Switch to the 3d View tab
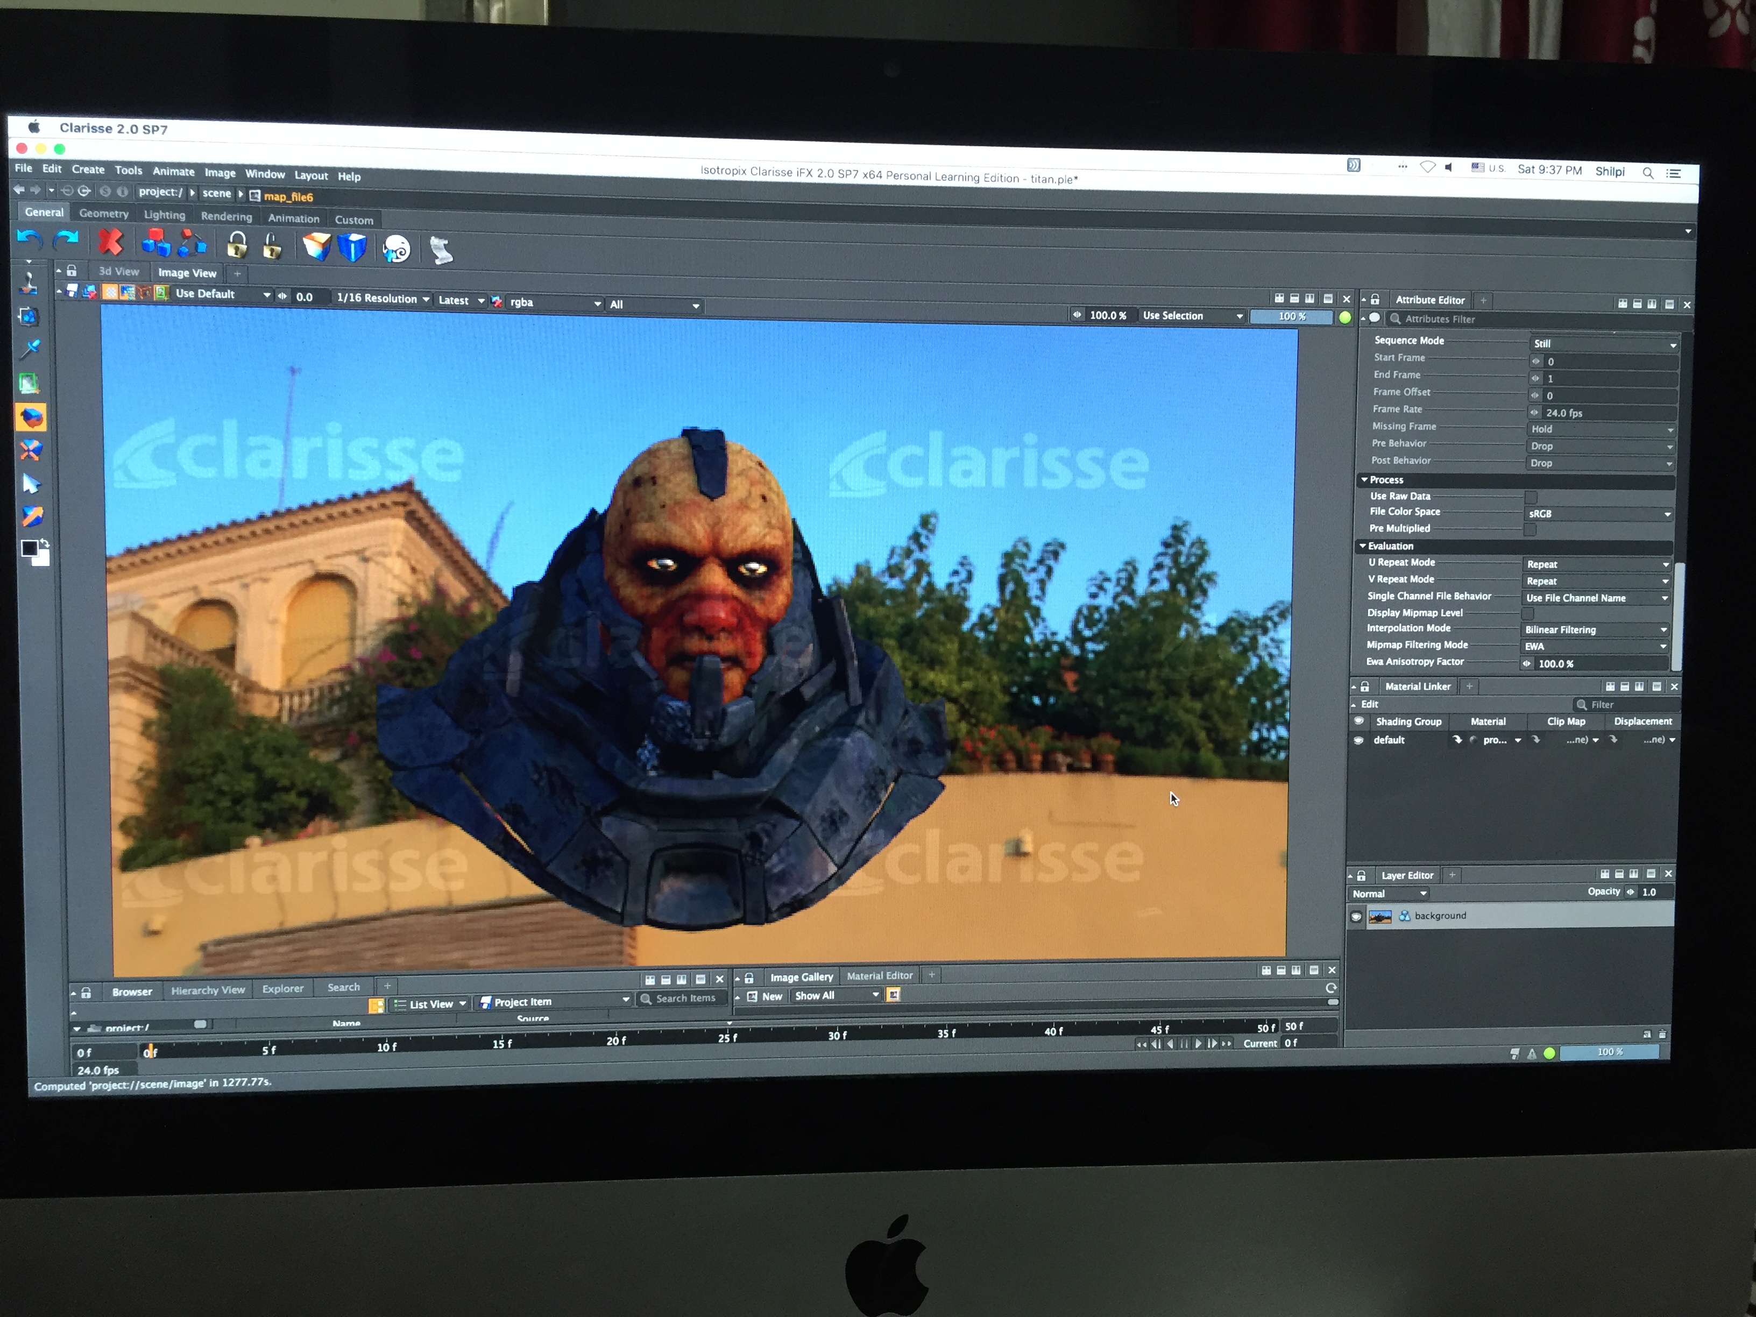The height and width of the screenshot is (1317, 1756). (x=118, y=271)
